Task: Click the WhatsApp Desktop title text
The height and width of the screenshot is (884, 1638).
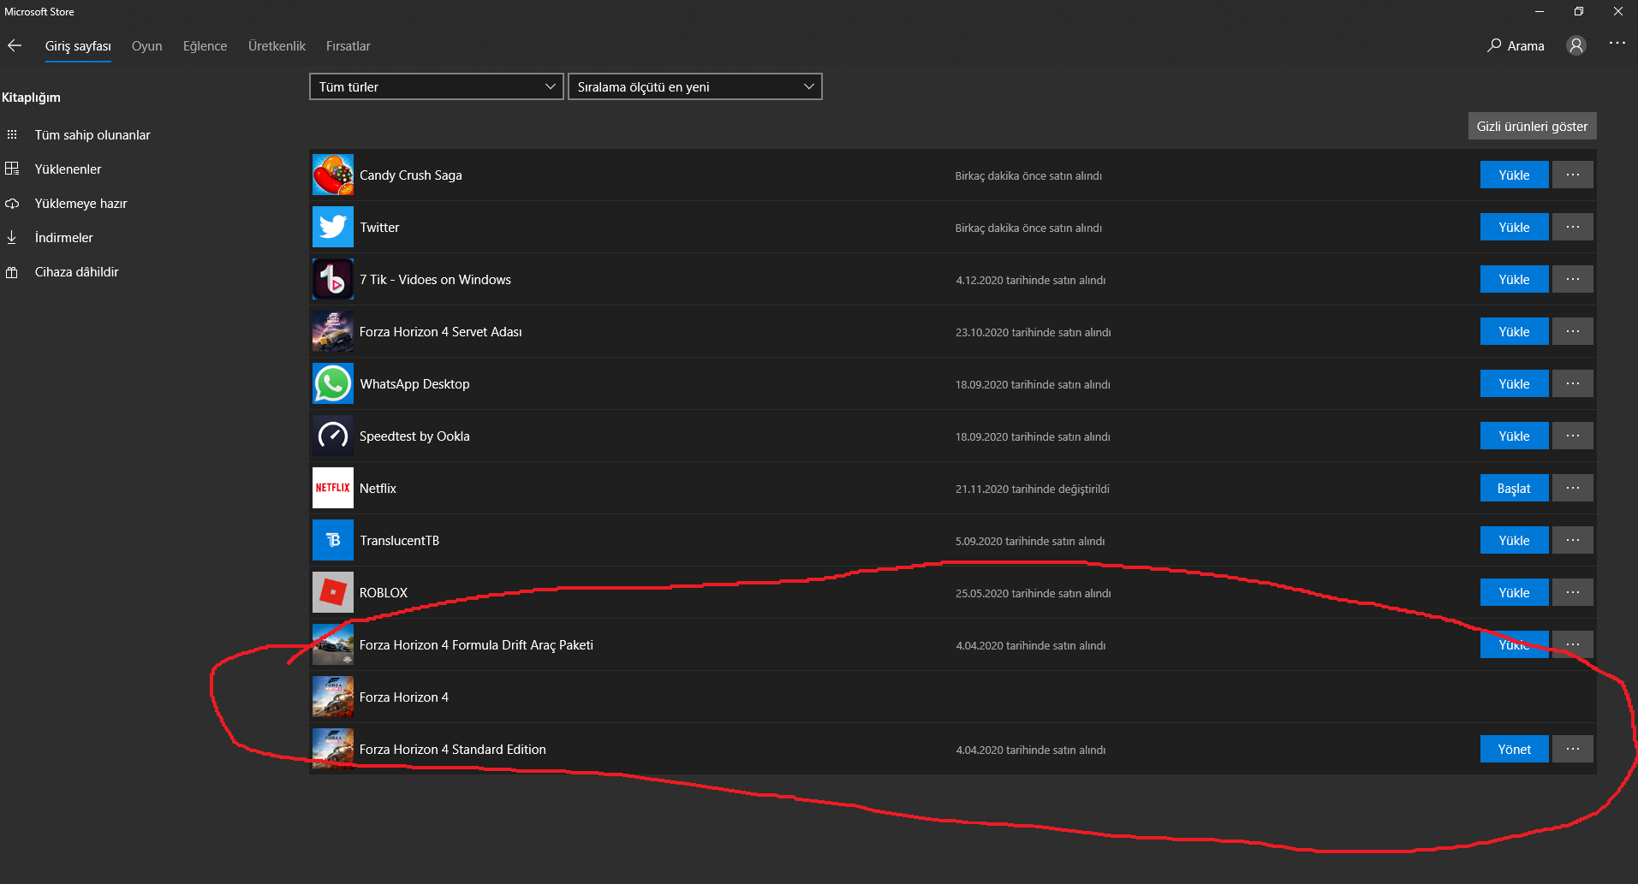Action: tap(414, 384)
